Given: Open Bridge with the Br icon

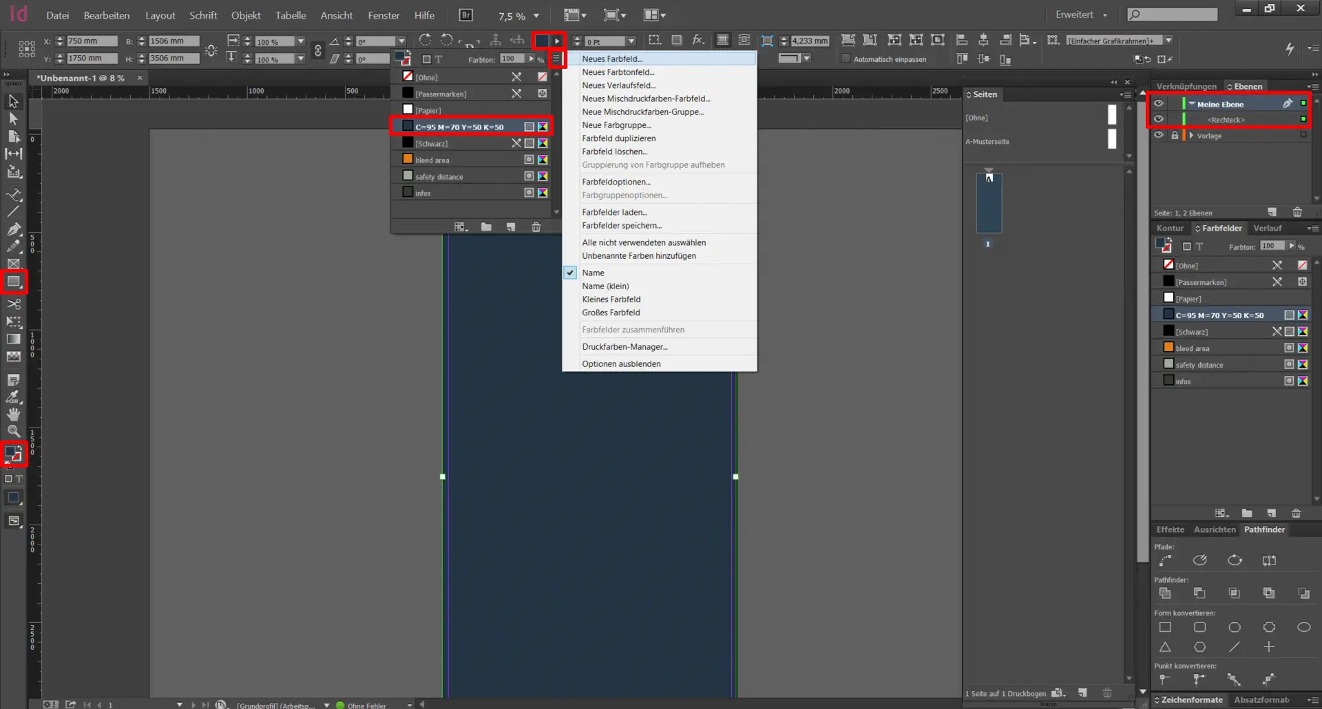Looking at the screenshot, I should [466, 15].
